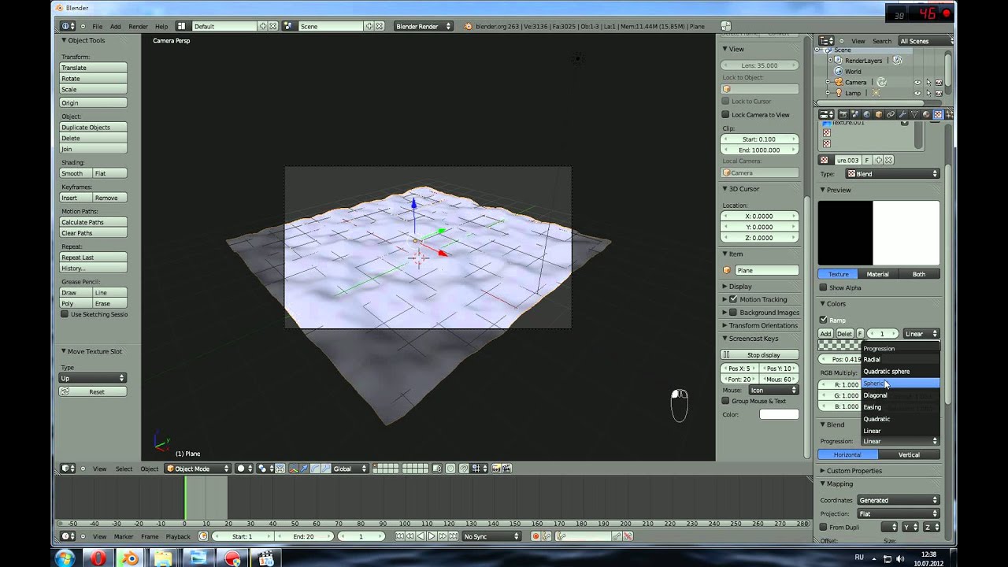The image size is (1008, 567).
Task: Click Calculate Paths button
Action: coord(94,222)
